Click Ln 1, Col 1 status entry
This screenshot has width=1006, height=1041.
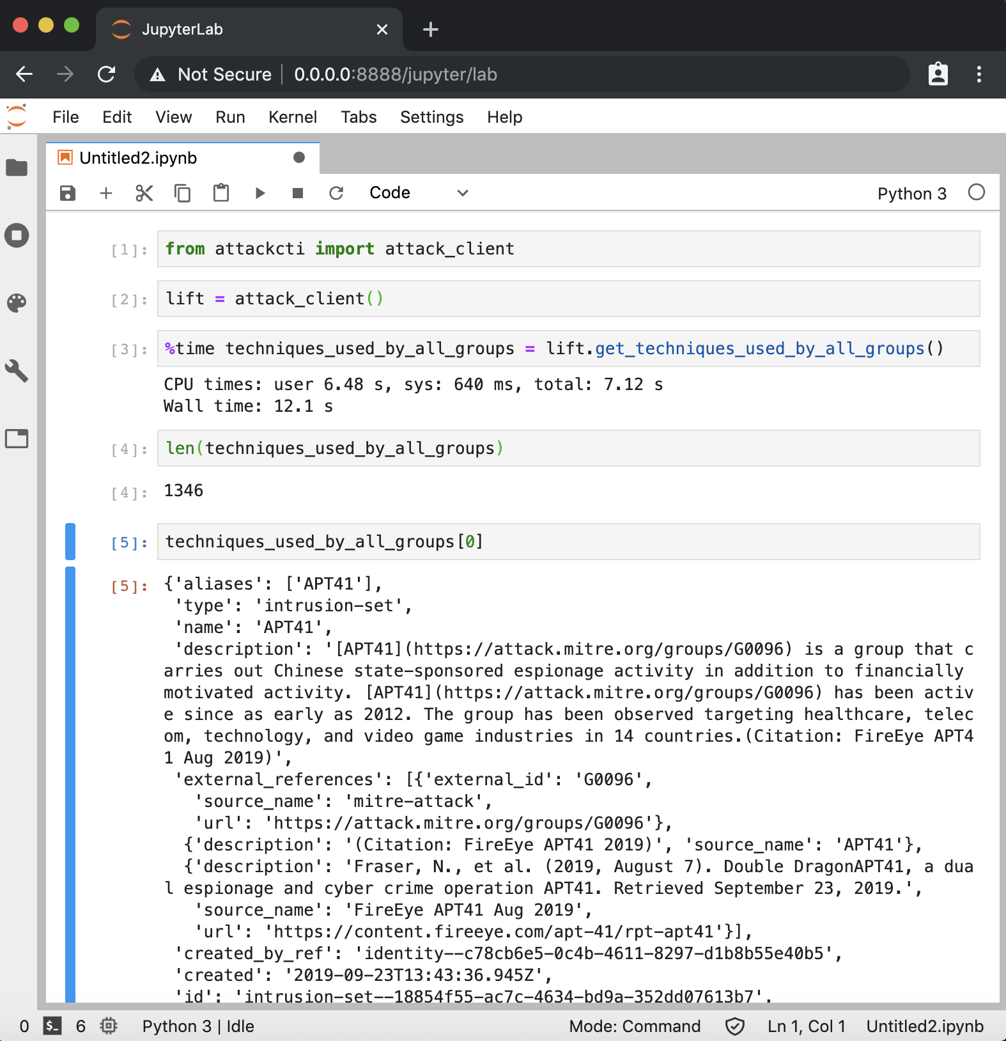pos(807,1026)
